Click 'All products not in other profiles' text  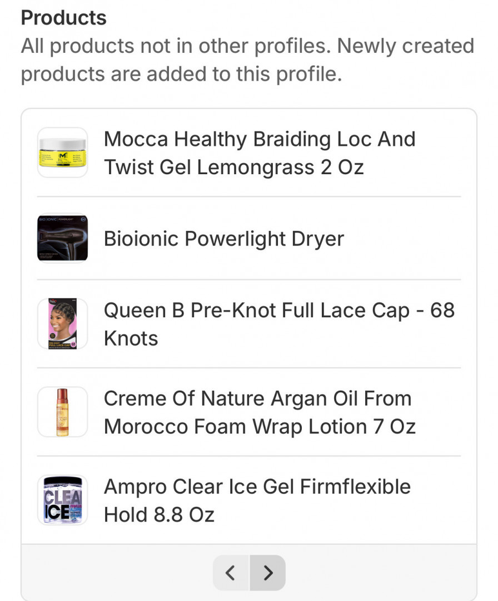pyautogui.click(x=176, y=46)
